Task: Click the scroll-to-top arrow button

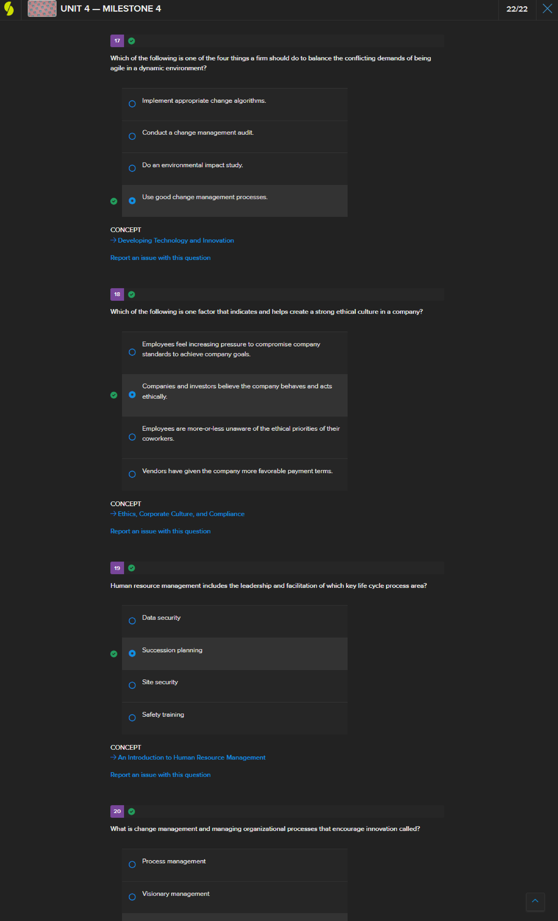Action: point(535,901)
